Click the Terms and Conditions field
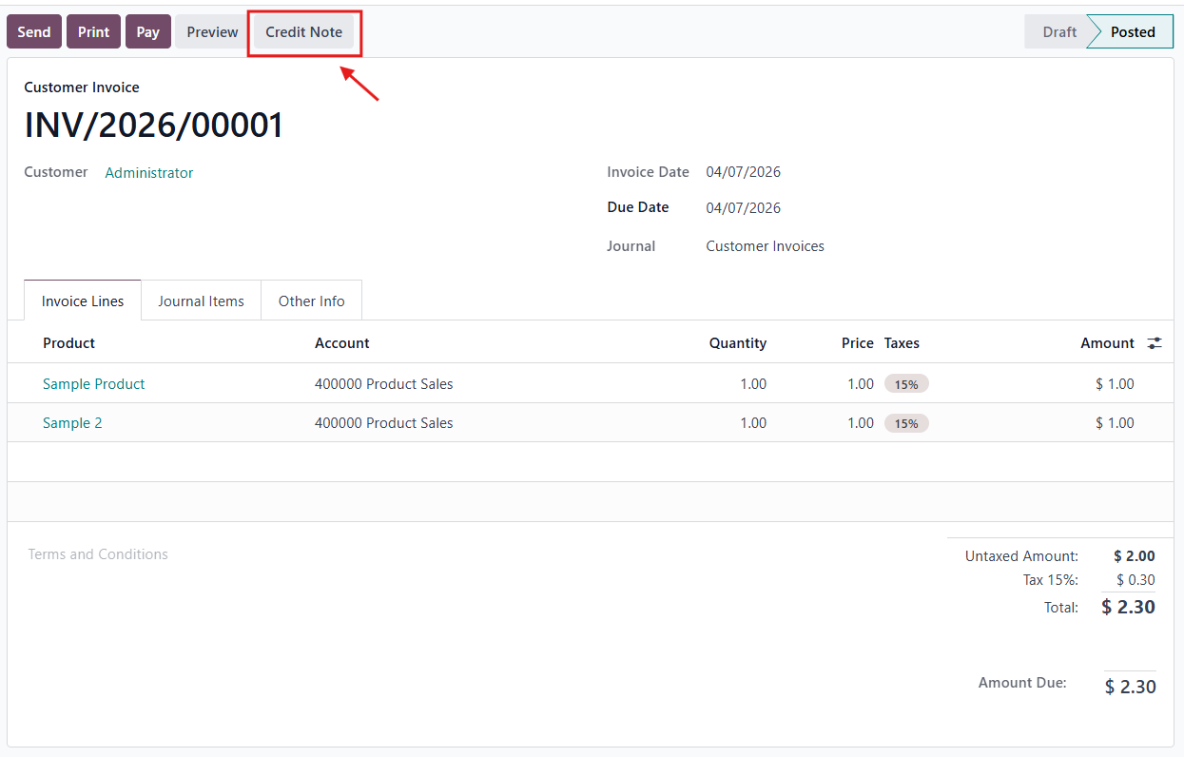The width and height of the screenshot is (1184, 757). point(98,554)
